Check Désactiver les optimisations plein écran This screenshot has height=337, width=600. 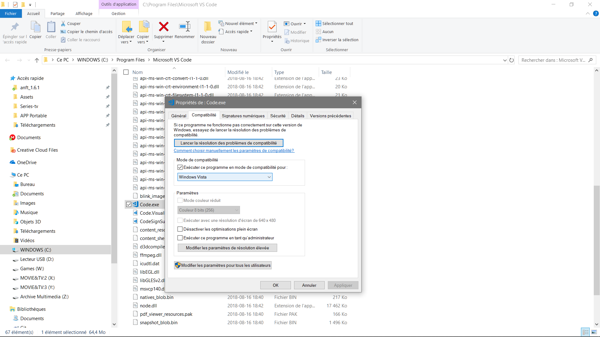[180, 229]
